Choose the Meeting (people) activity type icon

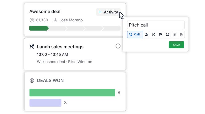pyautogui.click(x=147, y=34)
